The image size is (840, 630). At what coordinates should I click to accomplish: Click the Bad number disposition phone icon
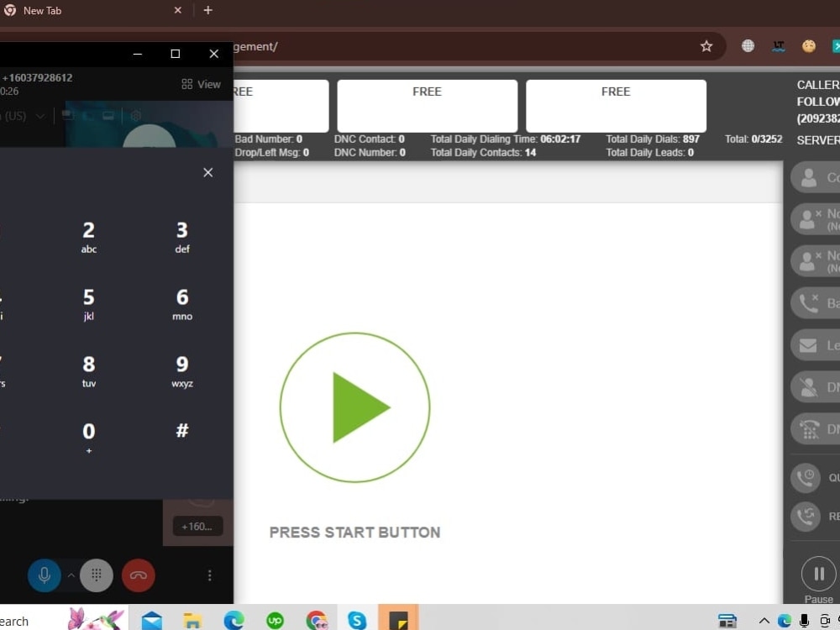[808, 304]
